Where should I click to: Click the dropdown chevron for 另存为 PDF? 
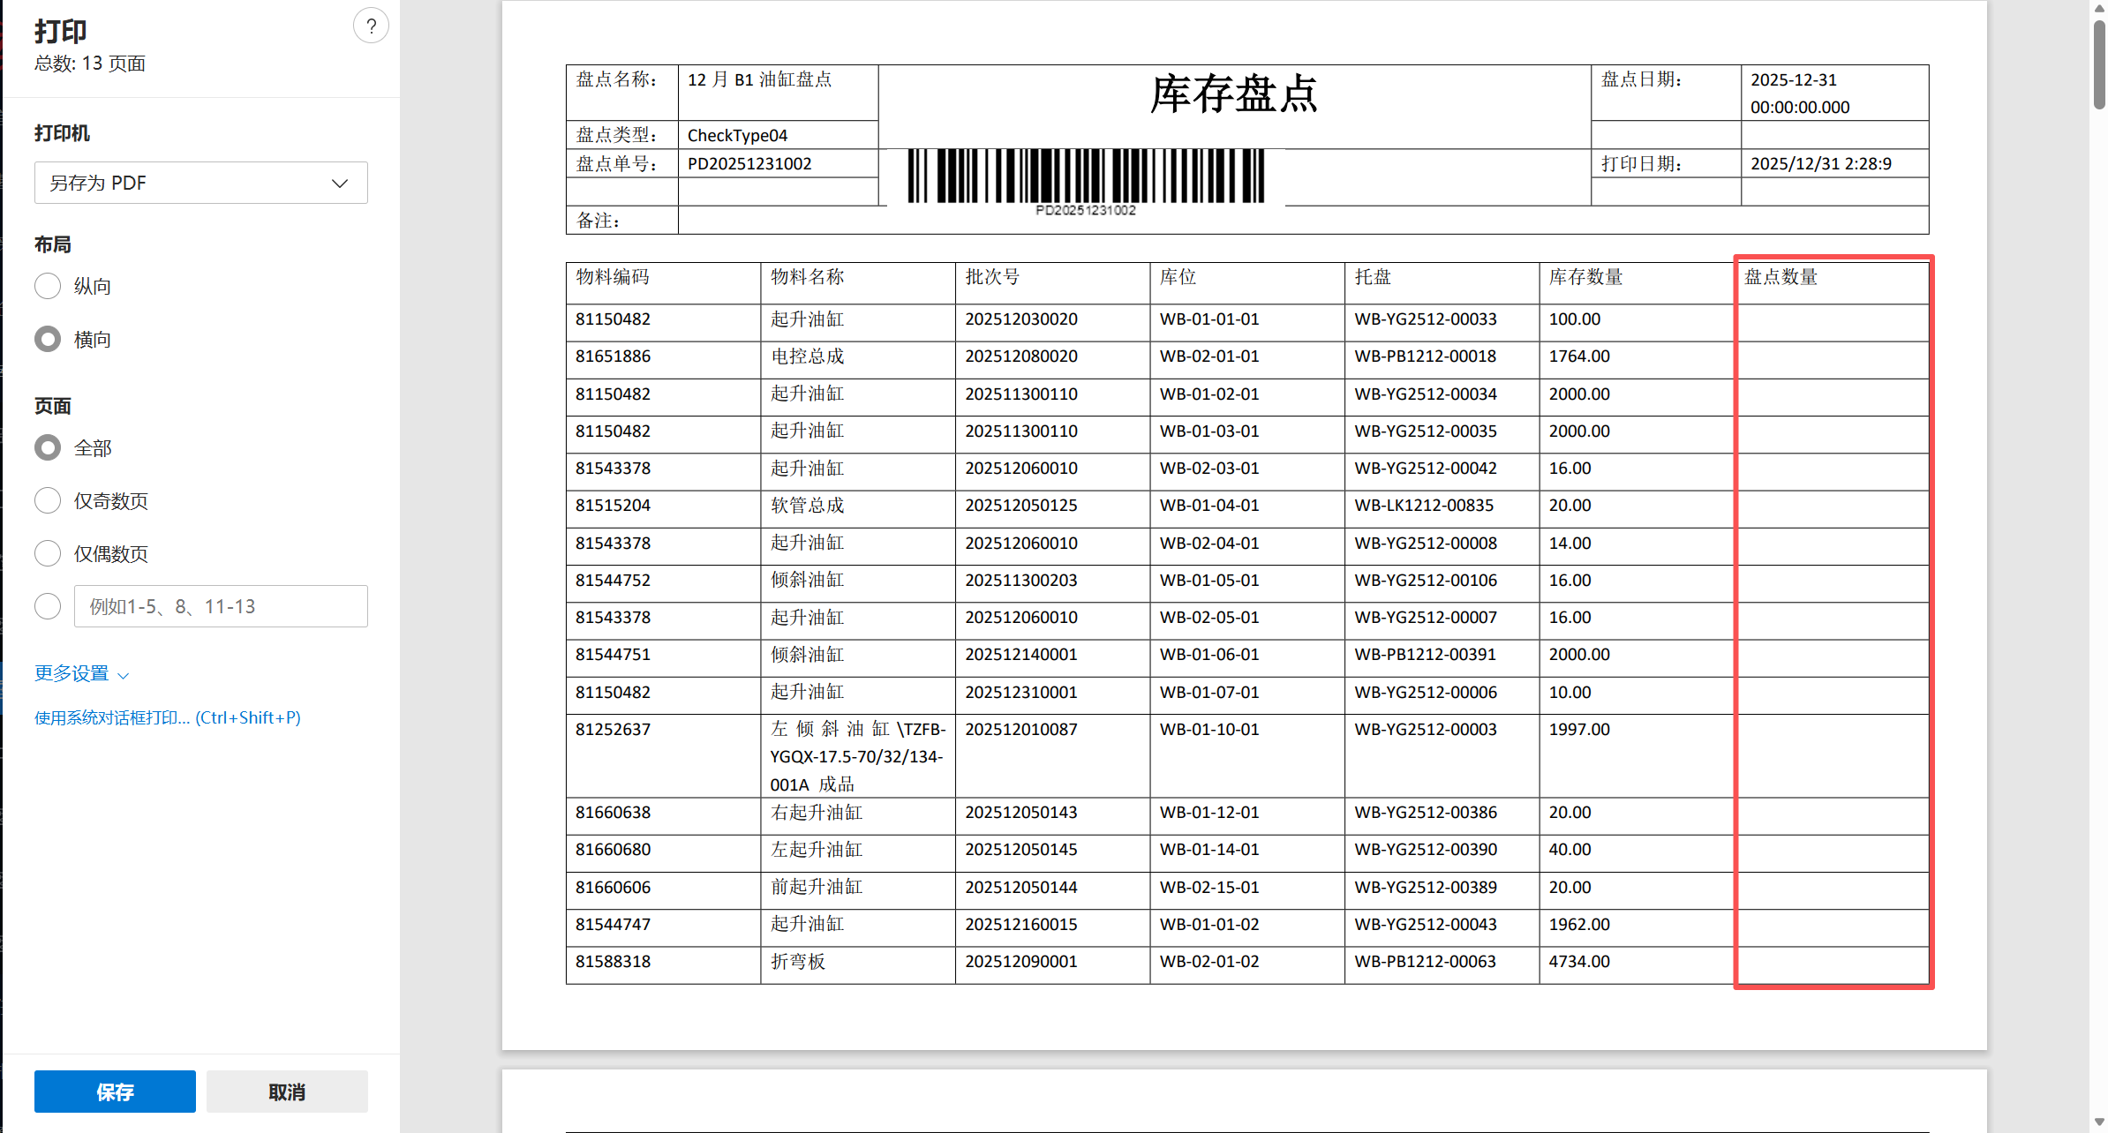(340, 184)
